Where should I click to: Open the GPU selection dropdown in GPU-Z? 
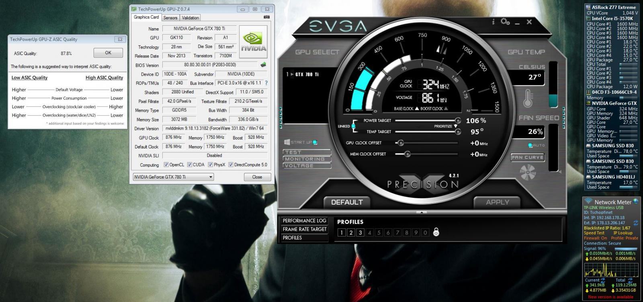(173, 177)
